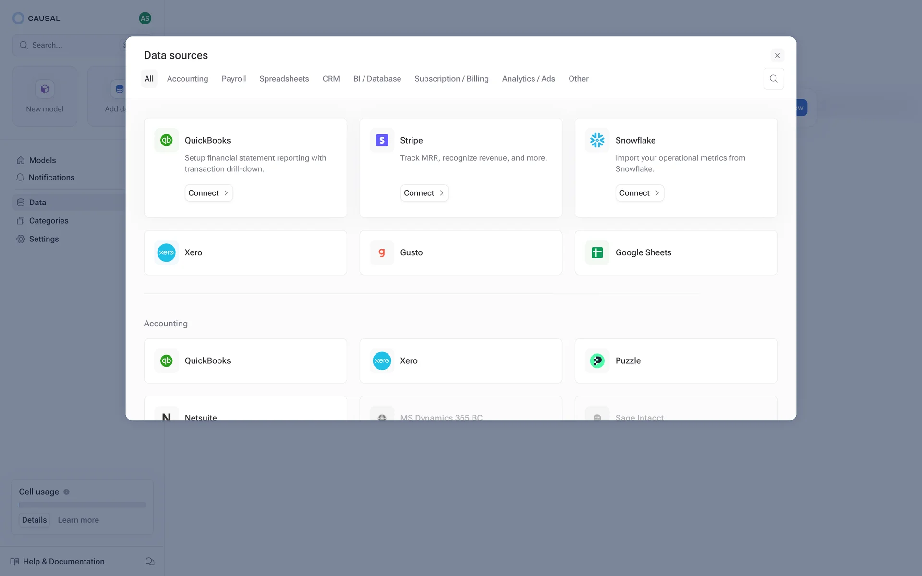Open the chat icon beside Help & Documentation
Viewport: 922px width, 576px height.
point(150,562)
